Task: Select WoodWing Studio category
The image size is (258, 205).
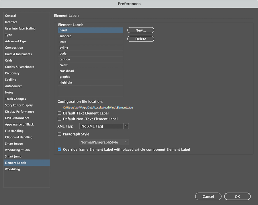Action: pyautogui.click(x=27, y=150)
